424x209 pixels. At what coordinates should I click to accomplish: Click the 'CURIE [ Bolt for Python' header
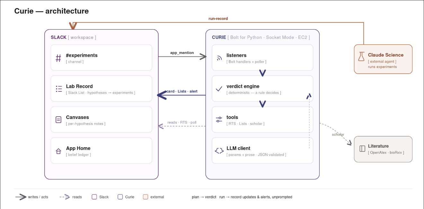point(261,37)
